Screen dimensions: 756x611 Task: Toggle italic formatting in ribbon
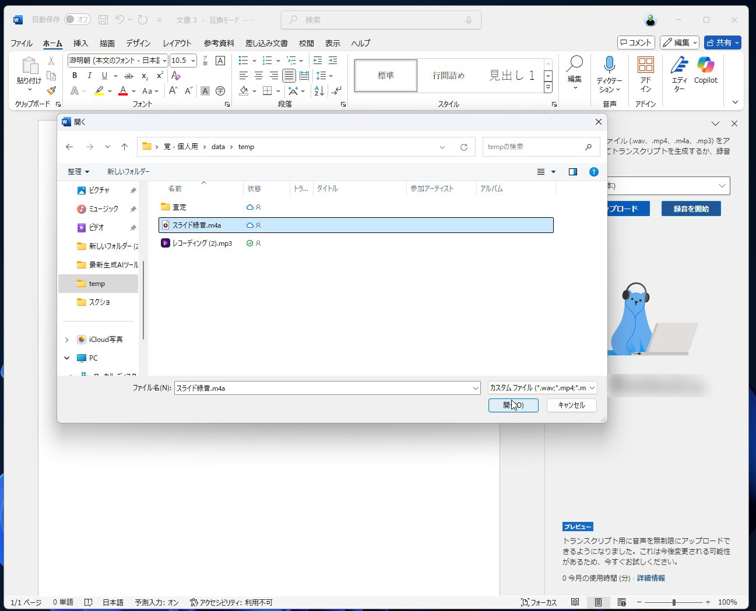(x=89, y=76)
